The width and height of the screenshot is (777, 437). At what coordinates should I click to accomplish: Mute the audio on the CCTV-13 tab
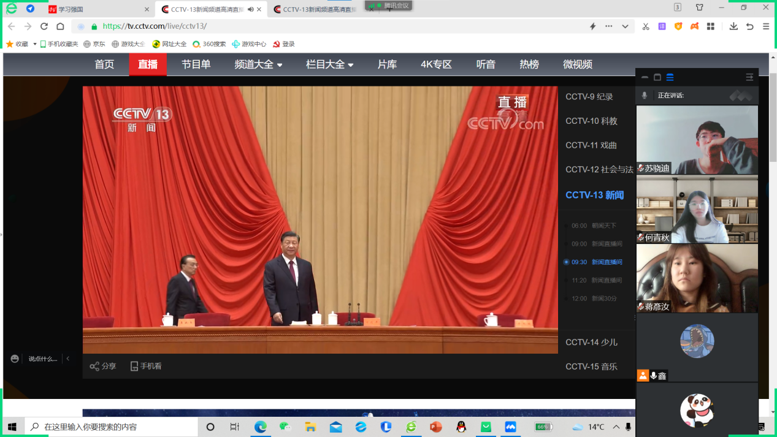[x=251, y=9]
